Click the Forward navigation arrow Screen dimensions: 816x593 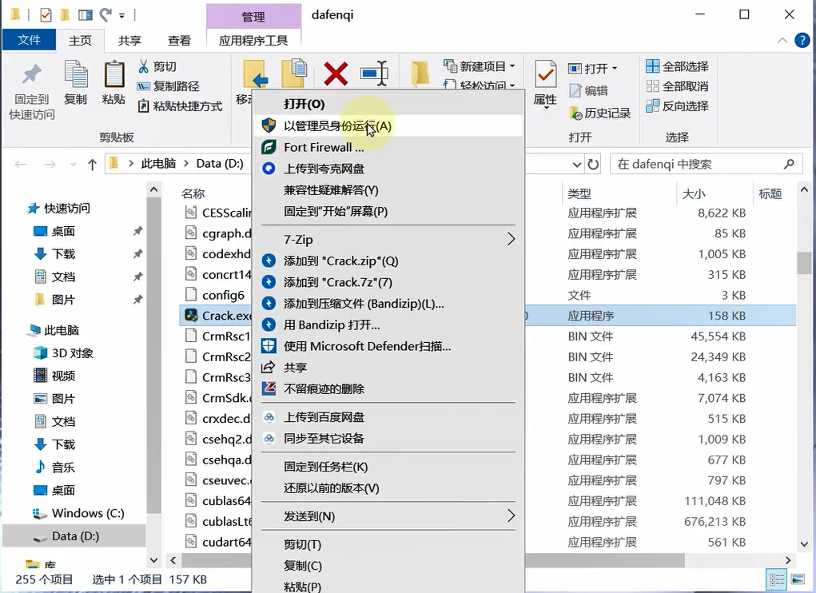(50, 165)
